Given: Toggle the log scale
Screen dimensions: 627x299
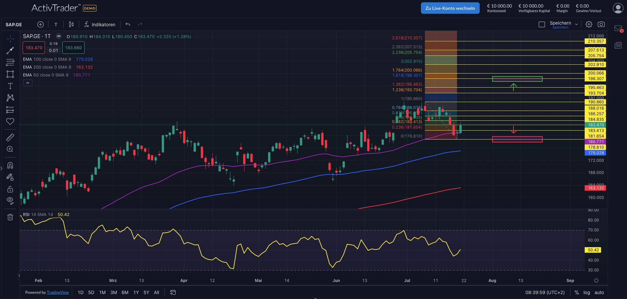Looking at the screenshot, I should pyautogui.click(x=587, y=292).
